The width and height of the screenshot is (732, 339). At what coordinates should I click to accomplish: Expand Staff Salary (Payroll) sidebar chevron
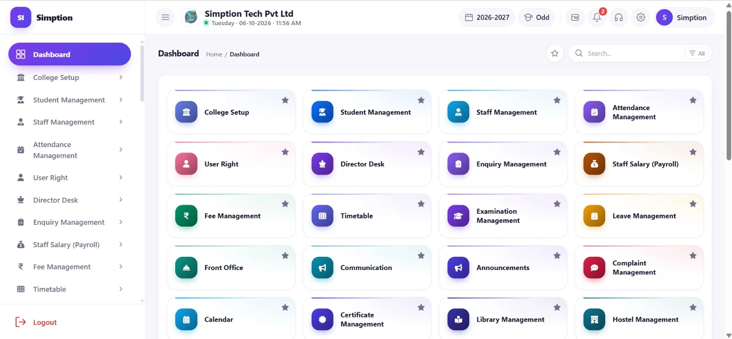coord(121,244)
